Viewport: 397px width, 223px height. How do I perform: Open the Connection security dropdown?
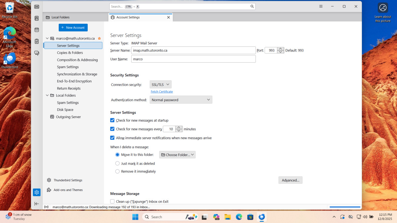(x=160, y=84)
